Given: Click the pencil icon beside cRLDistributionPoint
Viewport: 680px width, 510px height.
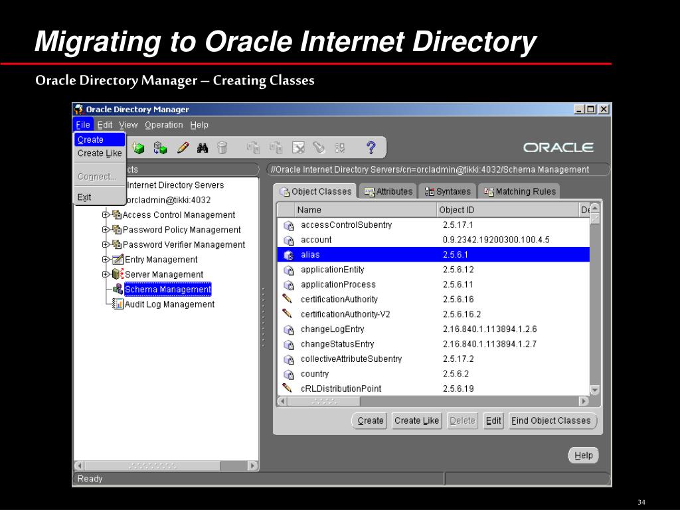Looking at the screenshot, I should coord(287,388).
